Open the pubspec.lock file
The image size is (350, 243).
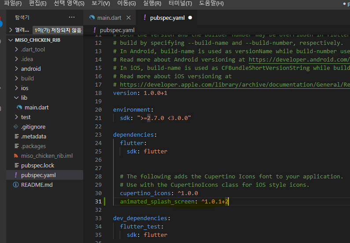38,166
